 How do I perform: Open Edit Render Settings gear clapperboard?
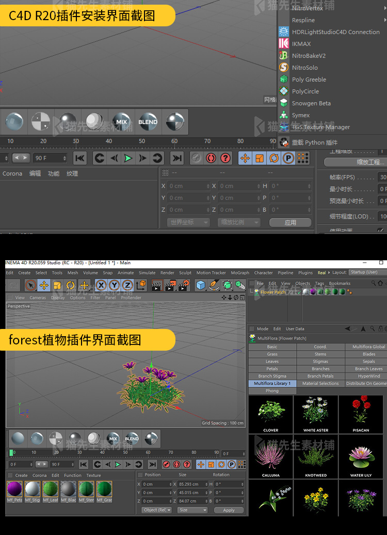pos(184,285)
